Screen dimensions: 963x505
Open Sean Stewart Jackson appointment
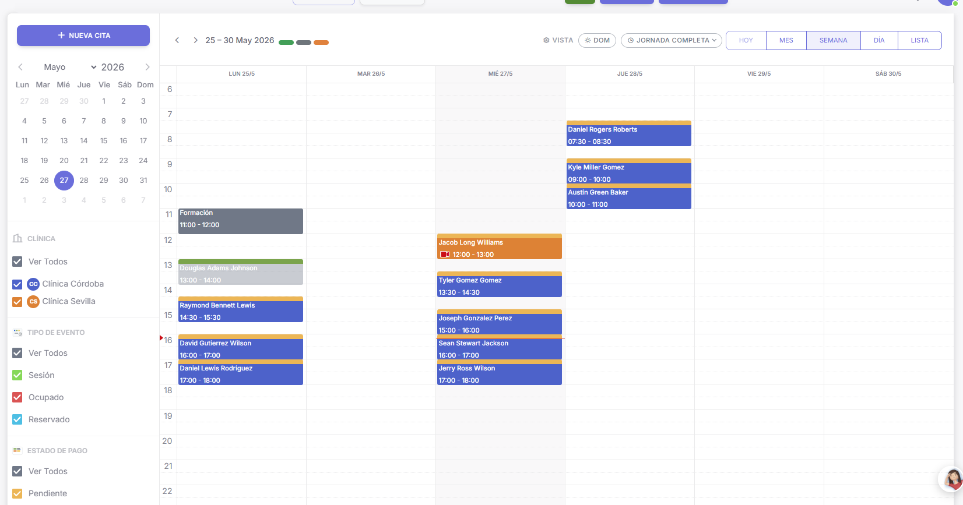pos(500,348)
